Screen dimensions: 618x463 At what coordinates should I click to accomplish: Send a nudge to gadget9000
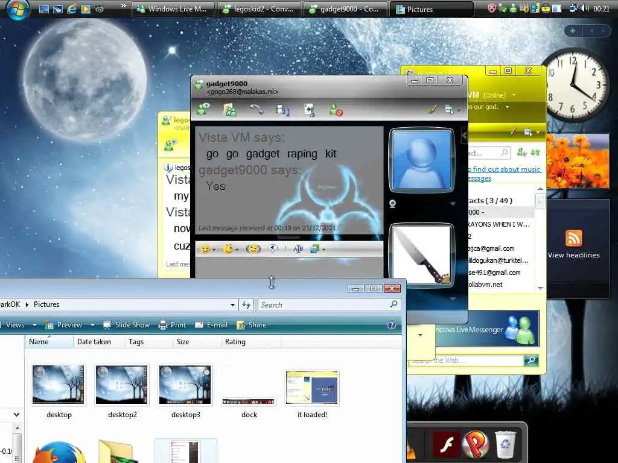(x=253, y=249)
